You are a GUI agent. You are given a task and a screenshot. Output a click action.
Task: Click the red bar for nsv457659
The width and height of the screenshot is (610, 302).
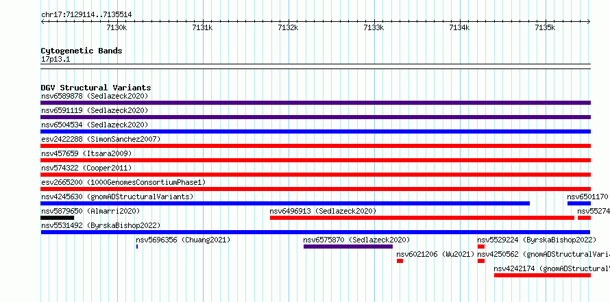click(x=315, y=160)
